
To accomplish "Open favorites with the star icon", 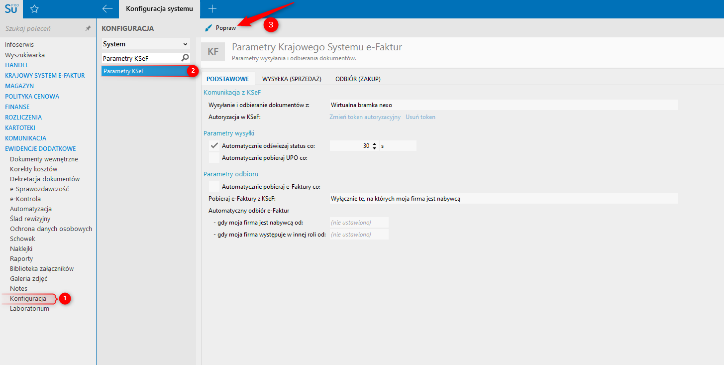I will tap(34, 9).
